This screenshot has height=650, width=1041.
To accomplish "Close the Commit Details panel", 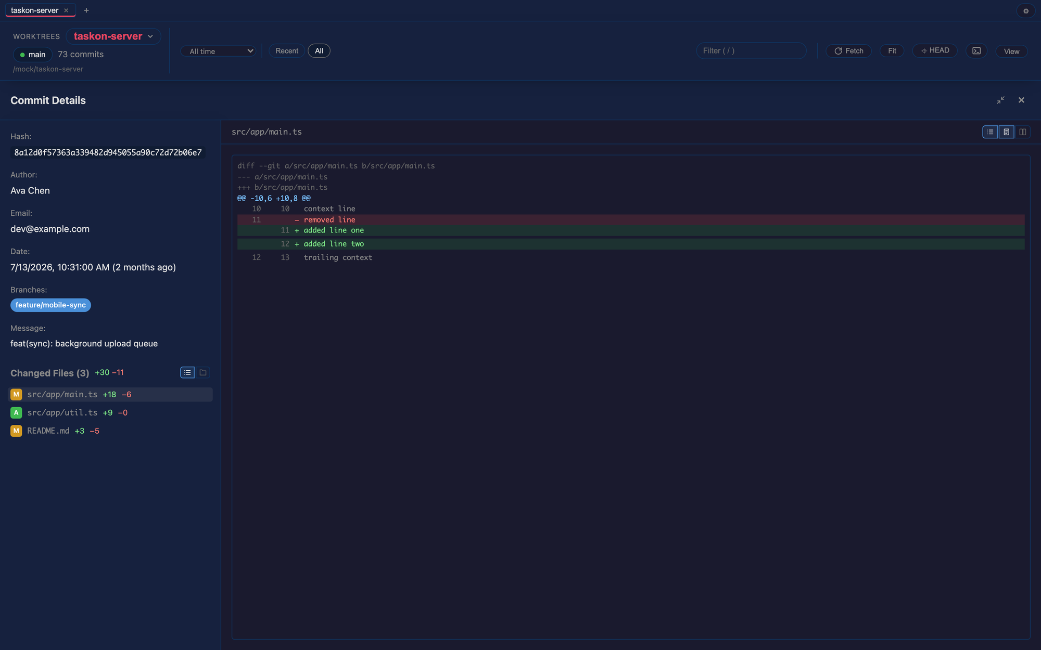I will [1021, 100].
